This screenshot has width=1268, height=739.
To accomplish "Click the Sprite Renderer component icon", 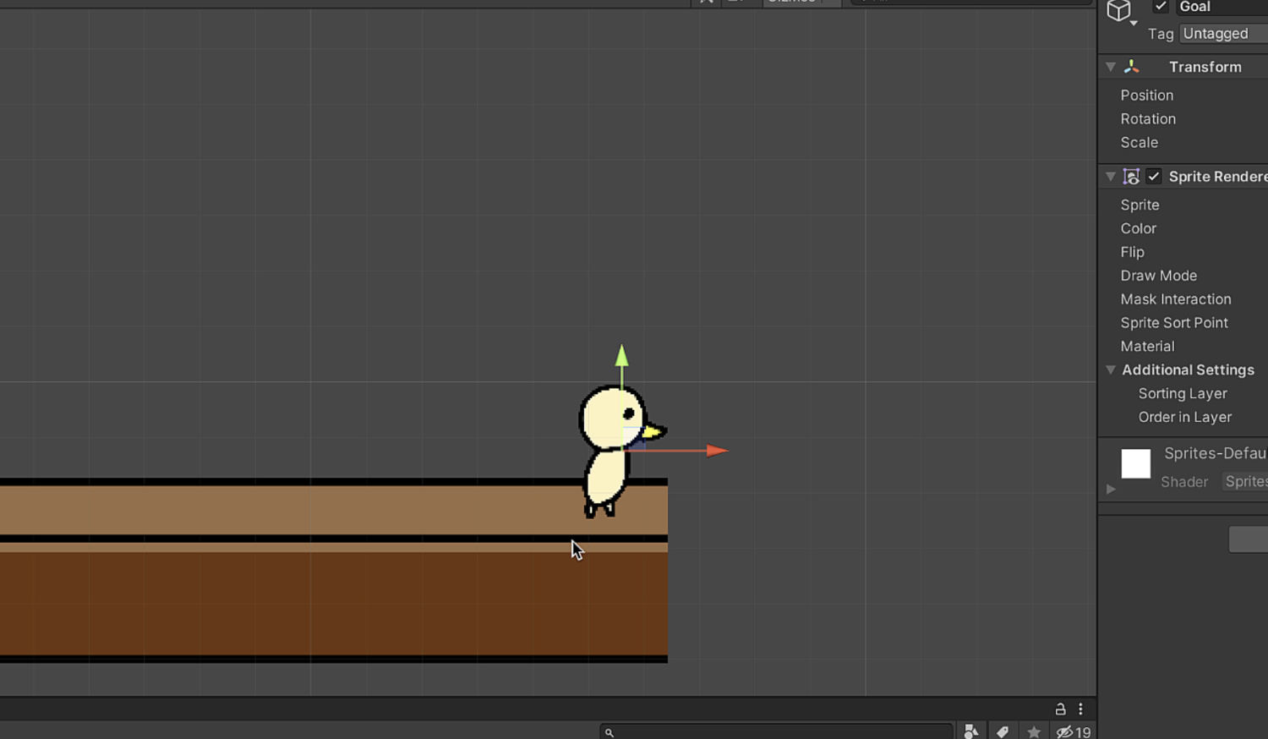I will pyautogui.click(x=1131, y=177).
